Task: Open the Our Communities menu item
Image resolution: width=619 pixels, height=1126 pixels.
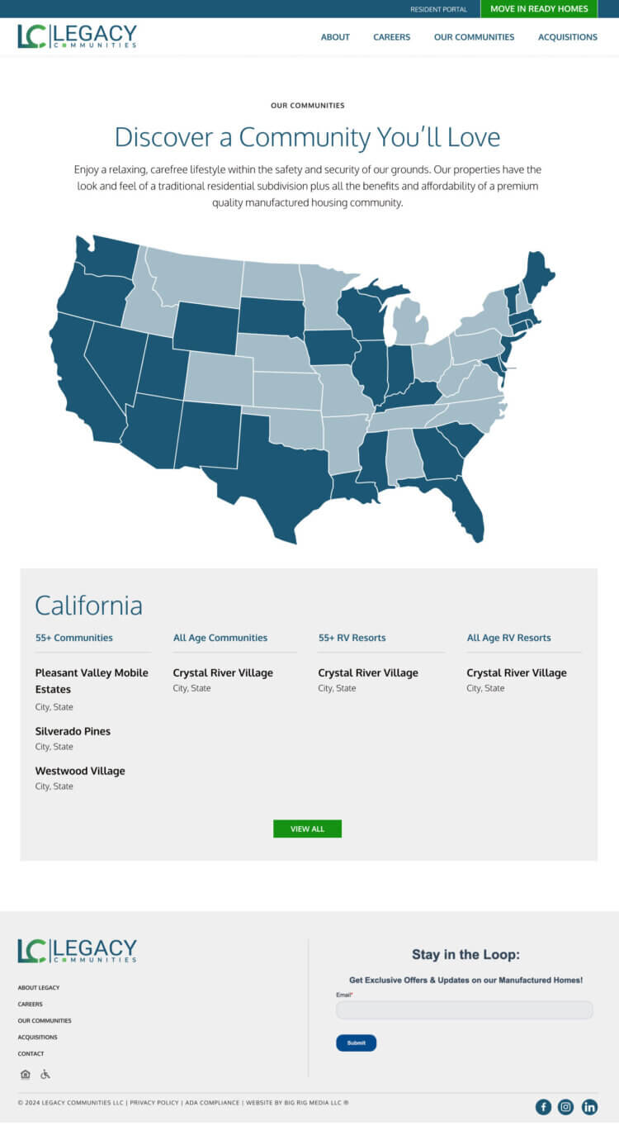Action: pos(474,37)
